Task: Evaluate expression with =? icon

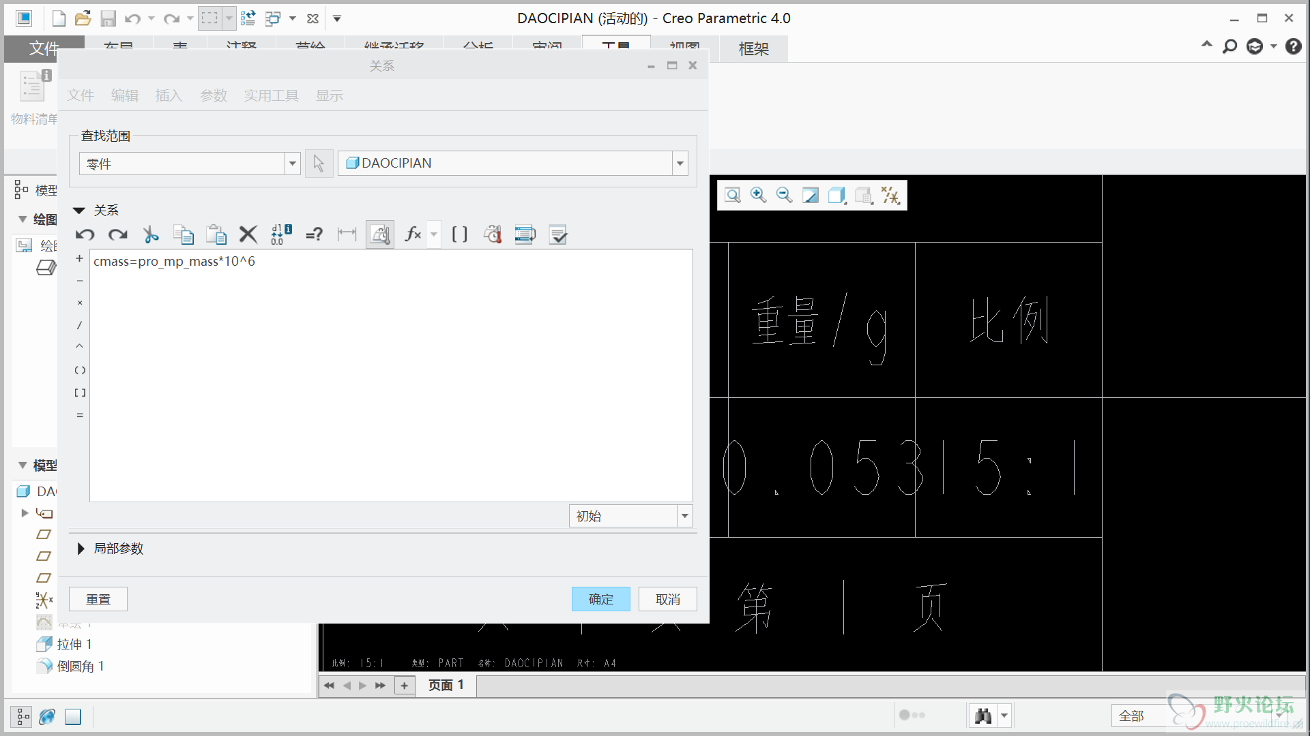Action: (314, 235)
